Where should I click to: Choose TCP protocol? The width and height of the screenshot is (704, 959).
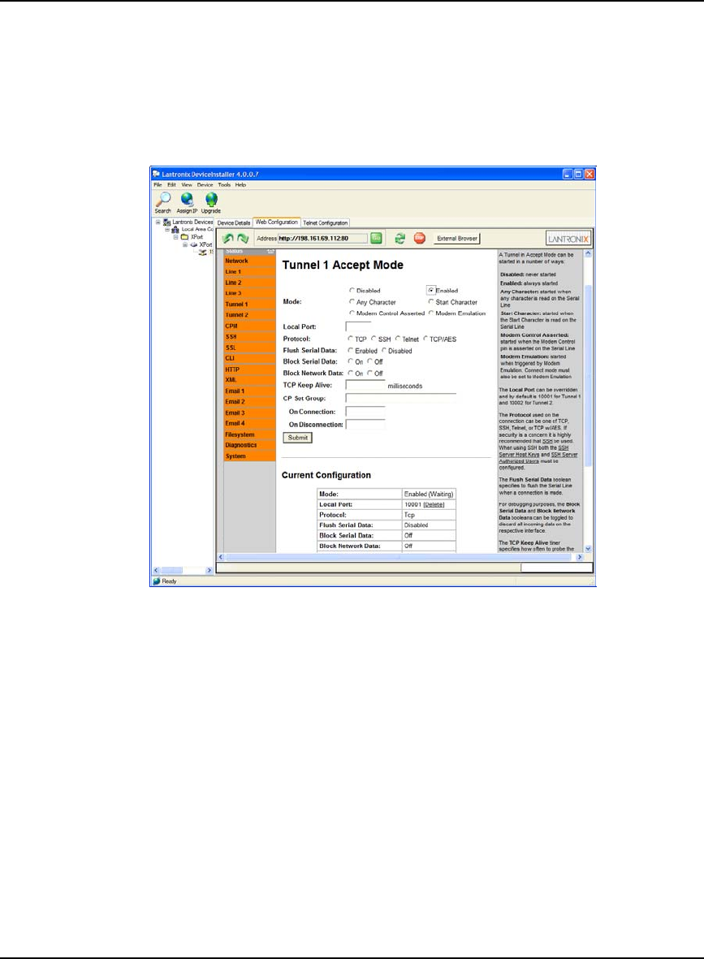pos(351,339)
